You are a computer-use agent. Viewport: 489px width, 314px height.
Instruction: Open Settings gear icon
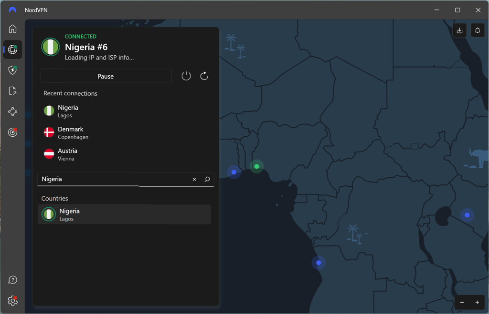point(12,301)
